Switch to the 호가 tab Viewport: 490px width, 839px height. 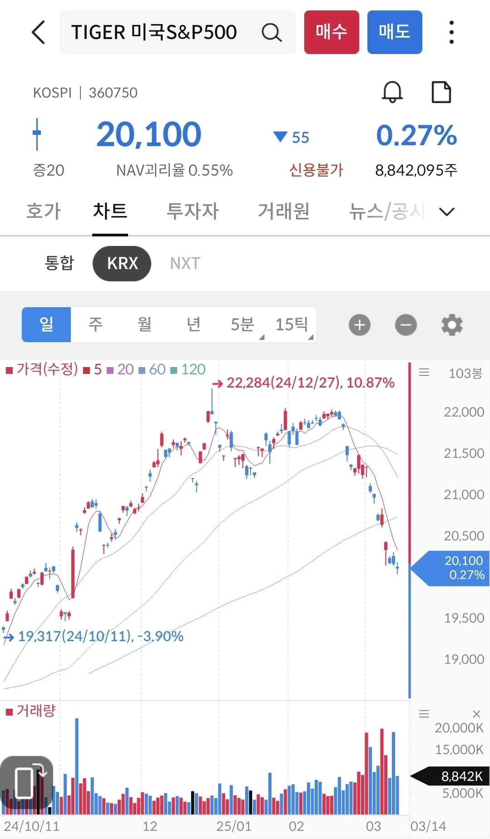pos(44,211)
